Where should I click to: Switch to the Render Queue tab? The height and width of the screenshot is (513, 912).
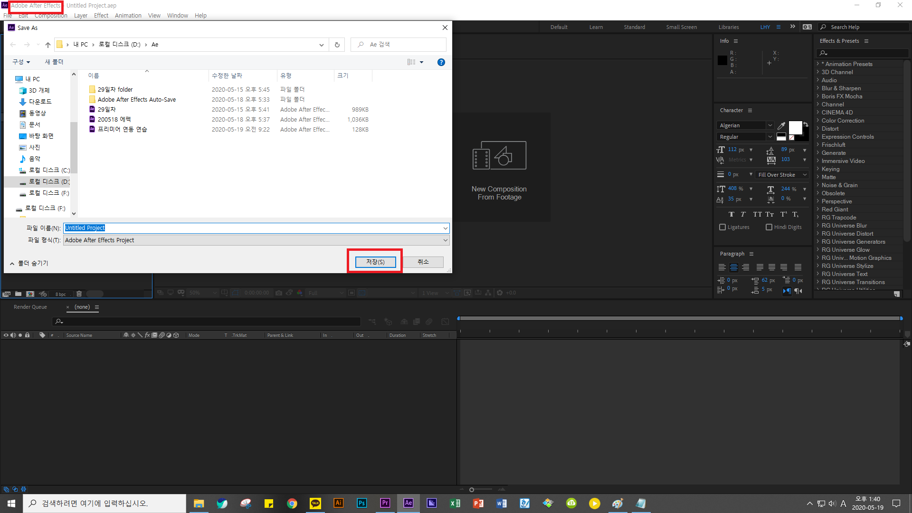(x=30, y=307)
